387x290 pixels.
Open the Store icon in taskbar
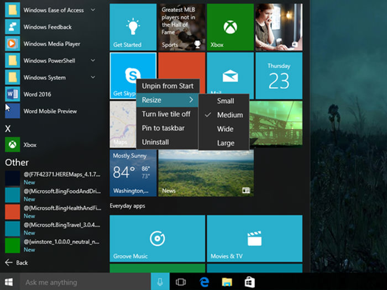249,282
